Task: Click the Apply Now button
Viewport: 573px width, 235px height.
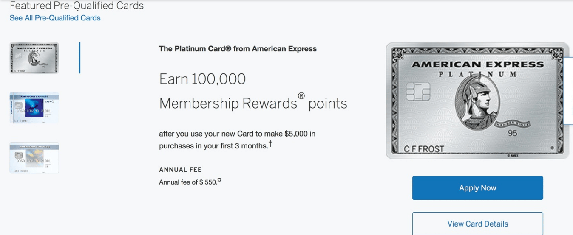Action: (477, 188)
